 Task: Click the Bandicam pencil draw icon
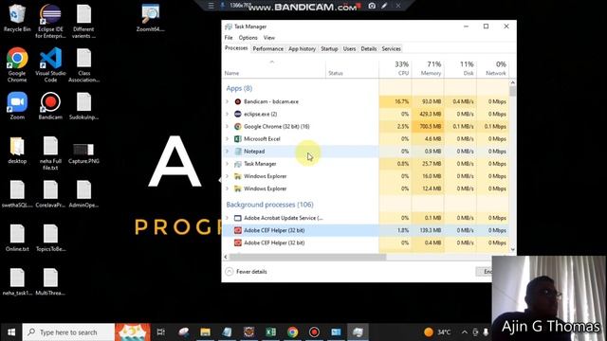pyautogui.click(x=384, y=6)
